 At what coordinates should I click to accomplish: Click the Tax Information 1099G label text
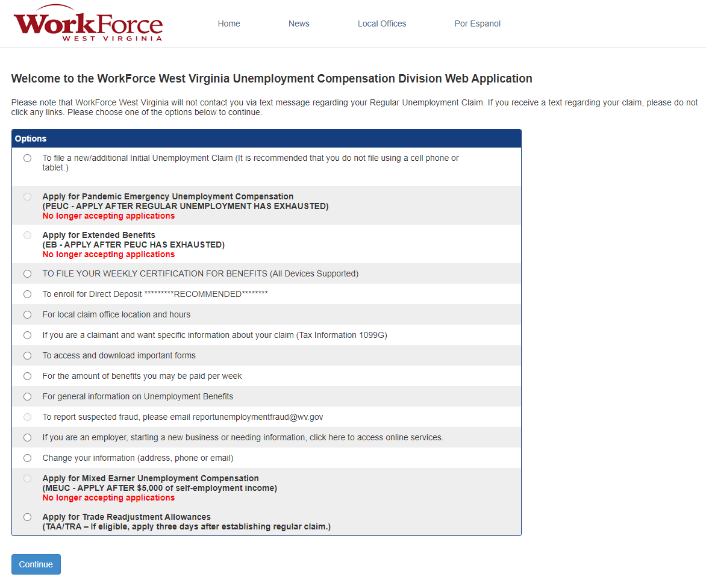[x=215, y=335]
